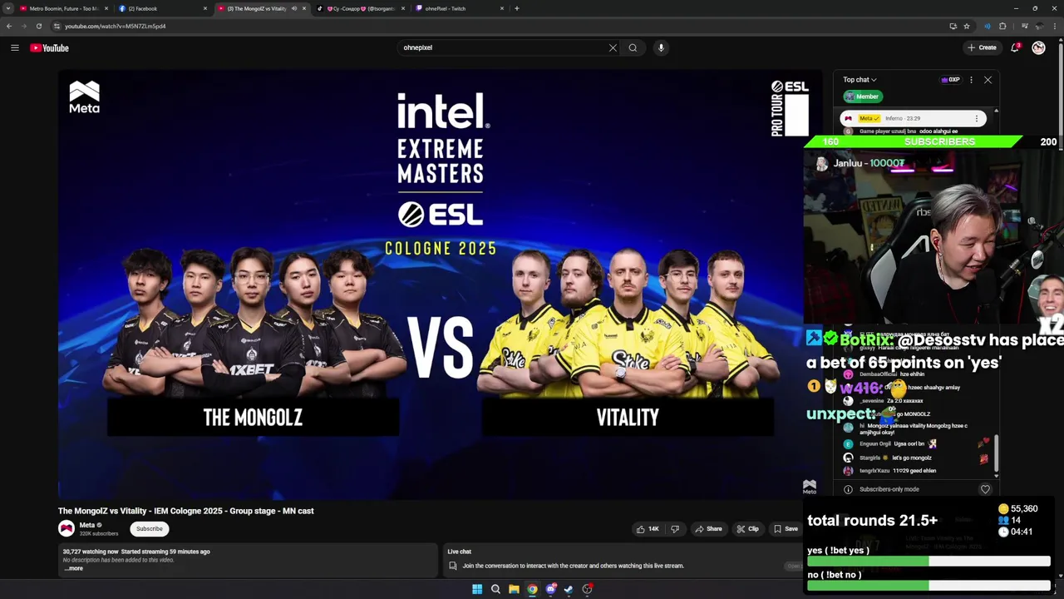Save the video to a playlist
Screen dimensions: 1064x599
(786, 528)
